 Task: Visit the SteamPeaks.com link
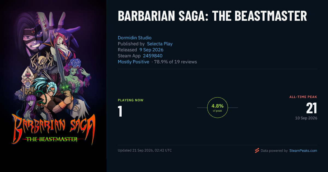303,150
